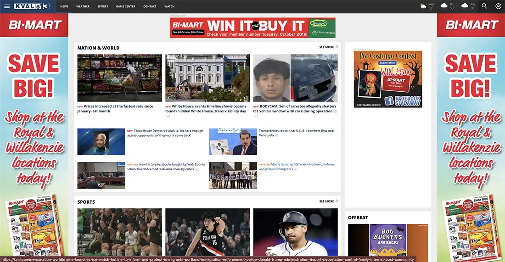Open White House events timeline cocaine headline
The height and width of the screenshot is (262, 505).
point(206,109)
